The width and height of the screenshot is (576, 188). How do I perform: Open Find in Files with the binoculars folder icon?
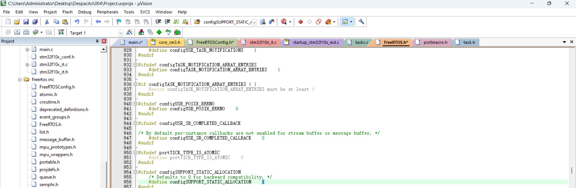pos(197,22)
